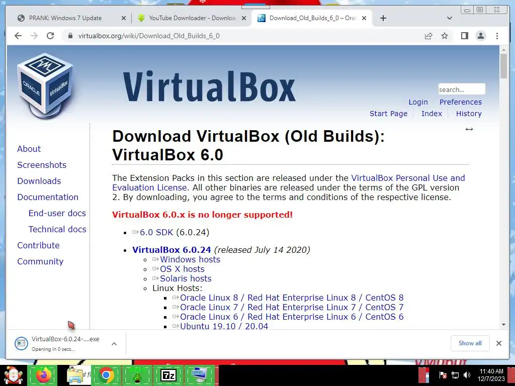Screen dimensions: 515x386
Task: Click the VirtualBox exe file icon
Action: [x=21, y=344]
